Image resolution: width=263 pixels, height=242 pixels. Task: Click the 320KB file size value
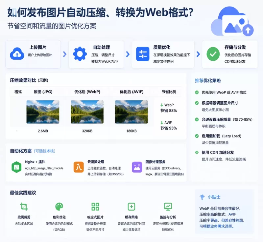(x=87, y=131)
